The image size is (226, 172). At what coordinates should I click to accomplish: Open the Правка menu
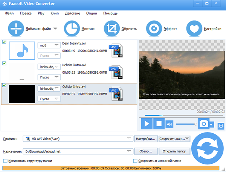click(26, 13)
